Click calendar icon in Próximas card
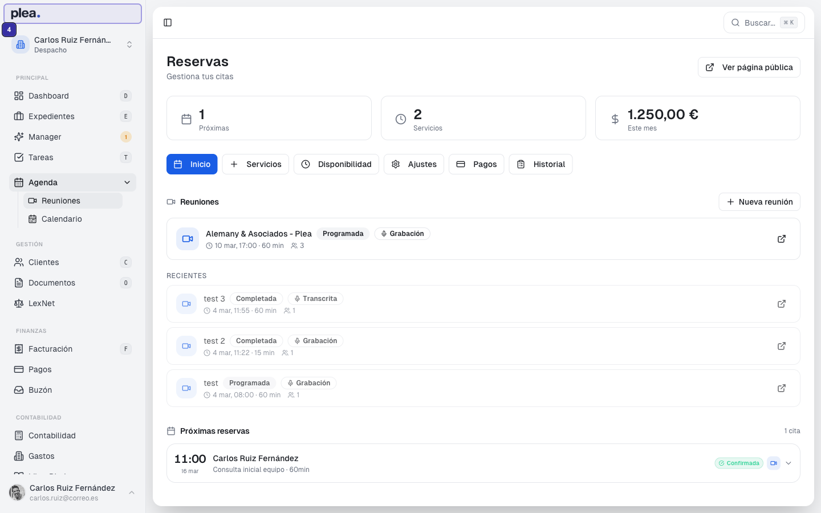 click(x=186, y=119)
